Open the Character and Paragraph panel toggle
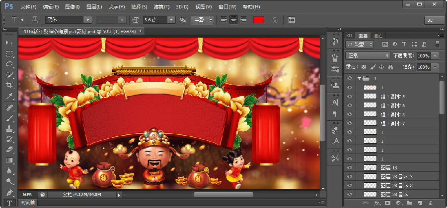The height and width of the screenshot is (208, 447). pyautogui.click(x=292, y=20)
